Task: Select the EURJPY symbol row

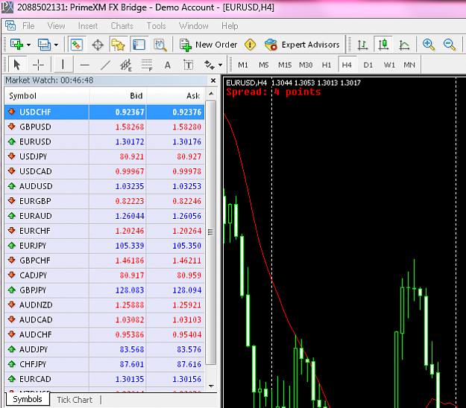Action: 104,246
